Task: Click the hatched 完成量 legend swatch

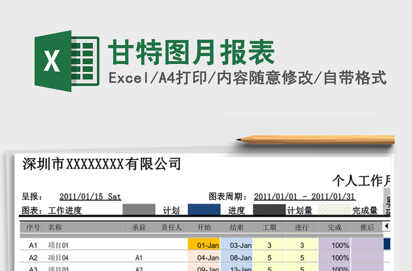Action: (334, 210)
